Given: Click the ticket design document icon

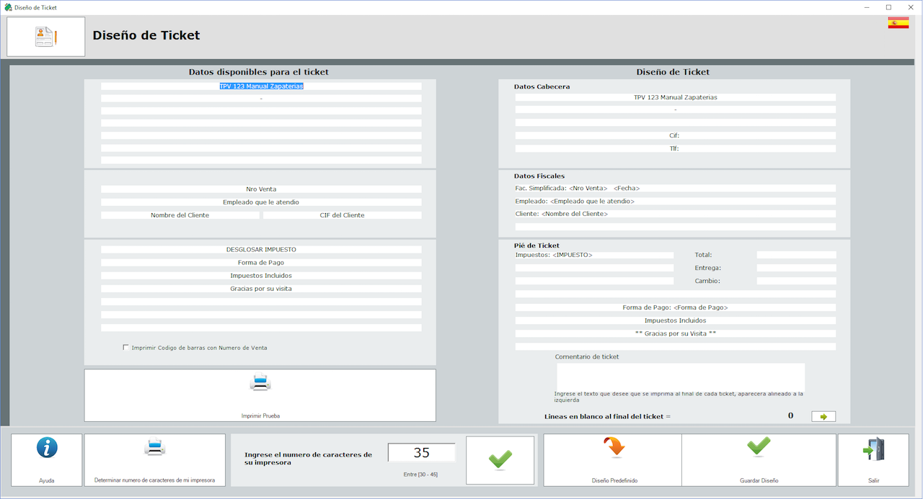Looking at the screenshot, I should click(x=46, y=37).
